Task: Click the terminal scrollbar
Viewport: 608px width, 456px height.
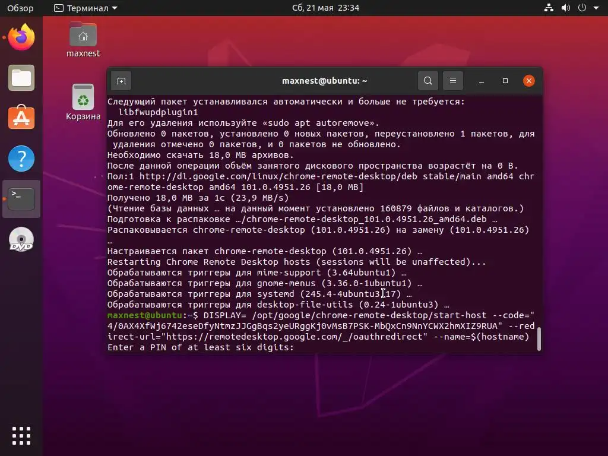Action: (539, 338)
